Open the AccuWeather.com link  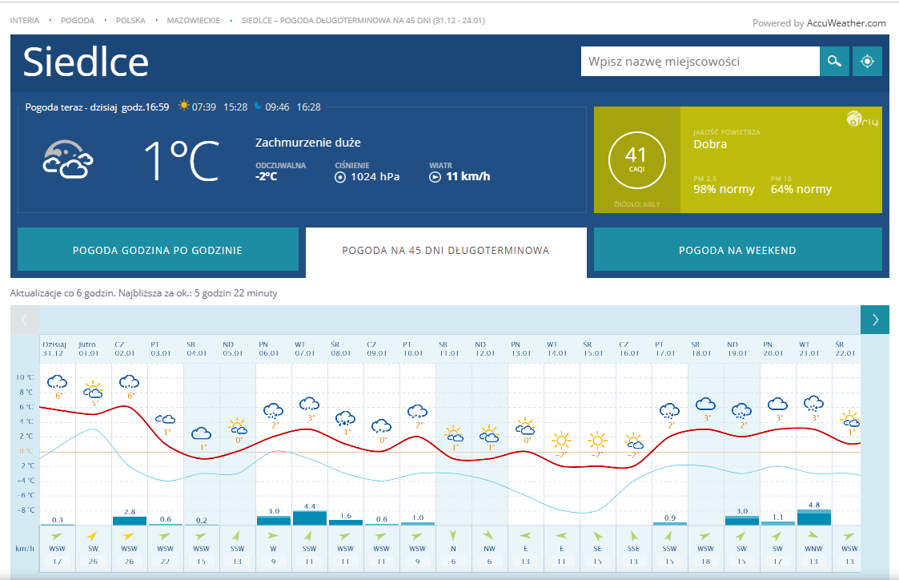(x=846, y=23)
